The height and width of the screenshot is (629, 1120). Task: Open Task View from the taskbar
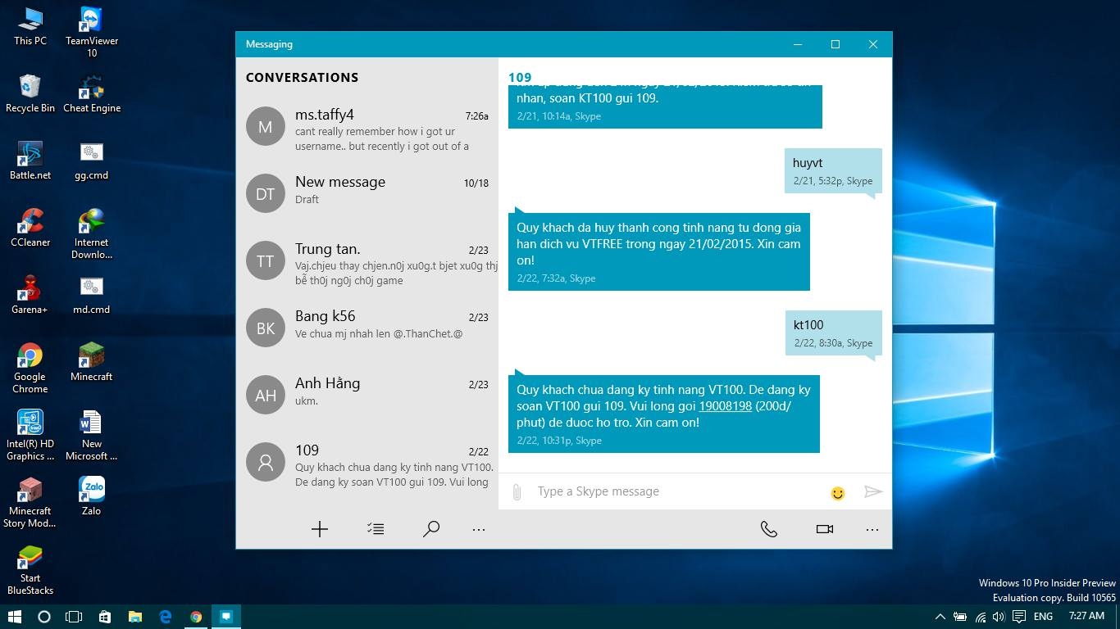tap(74, 617)
